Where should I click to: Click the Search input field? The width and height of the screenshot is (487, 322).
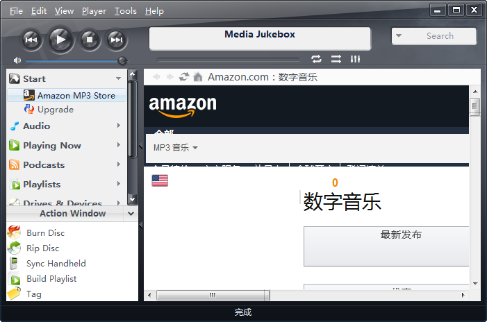click(x=434, y=36)
